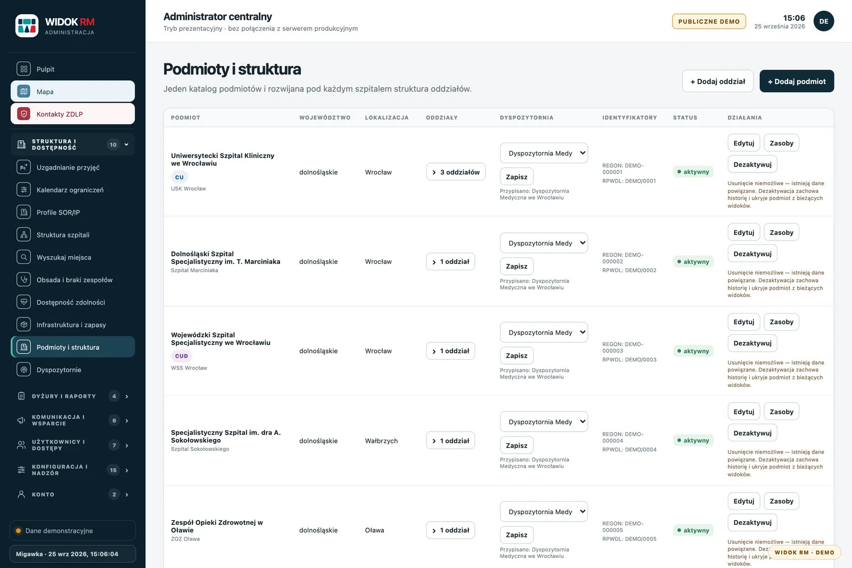Click Kalendarz ograniczeń sidebar icon
The image size is (852, 568).
(23, 190)
